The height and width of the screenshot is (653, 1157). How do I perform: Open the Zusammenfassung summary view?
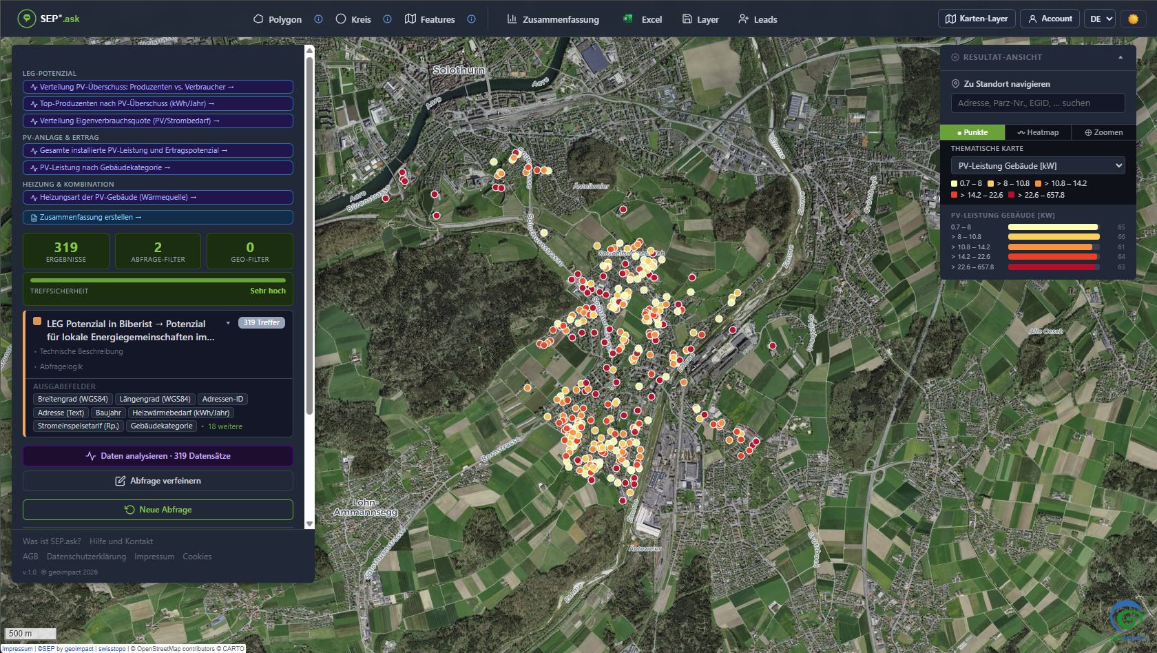click(x=553, y=19)
